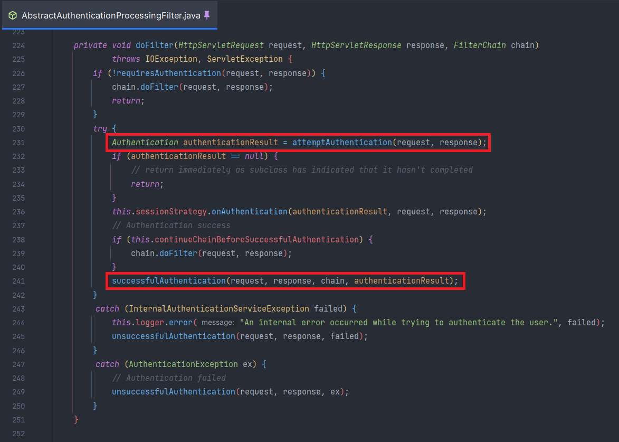This screenshot has height=442, width=619.
Task: Click the return statement on line 234
Action: tap(147, 184)
